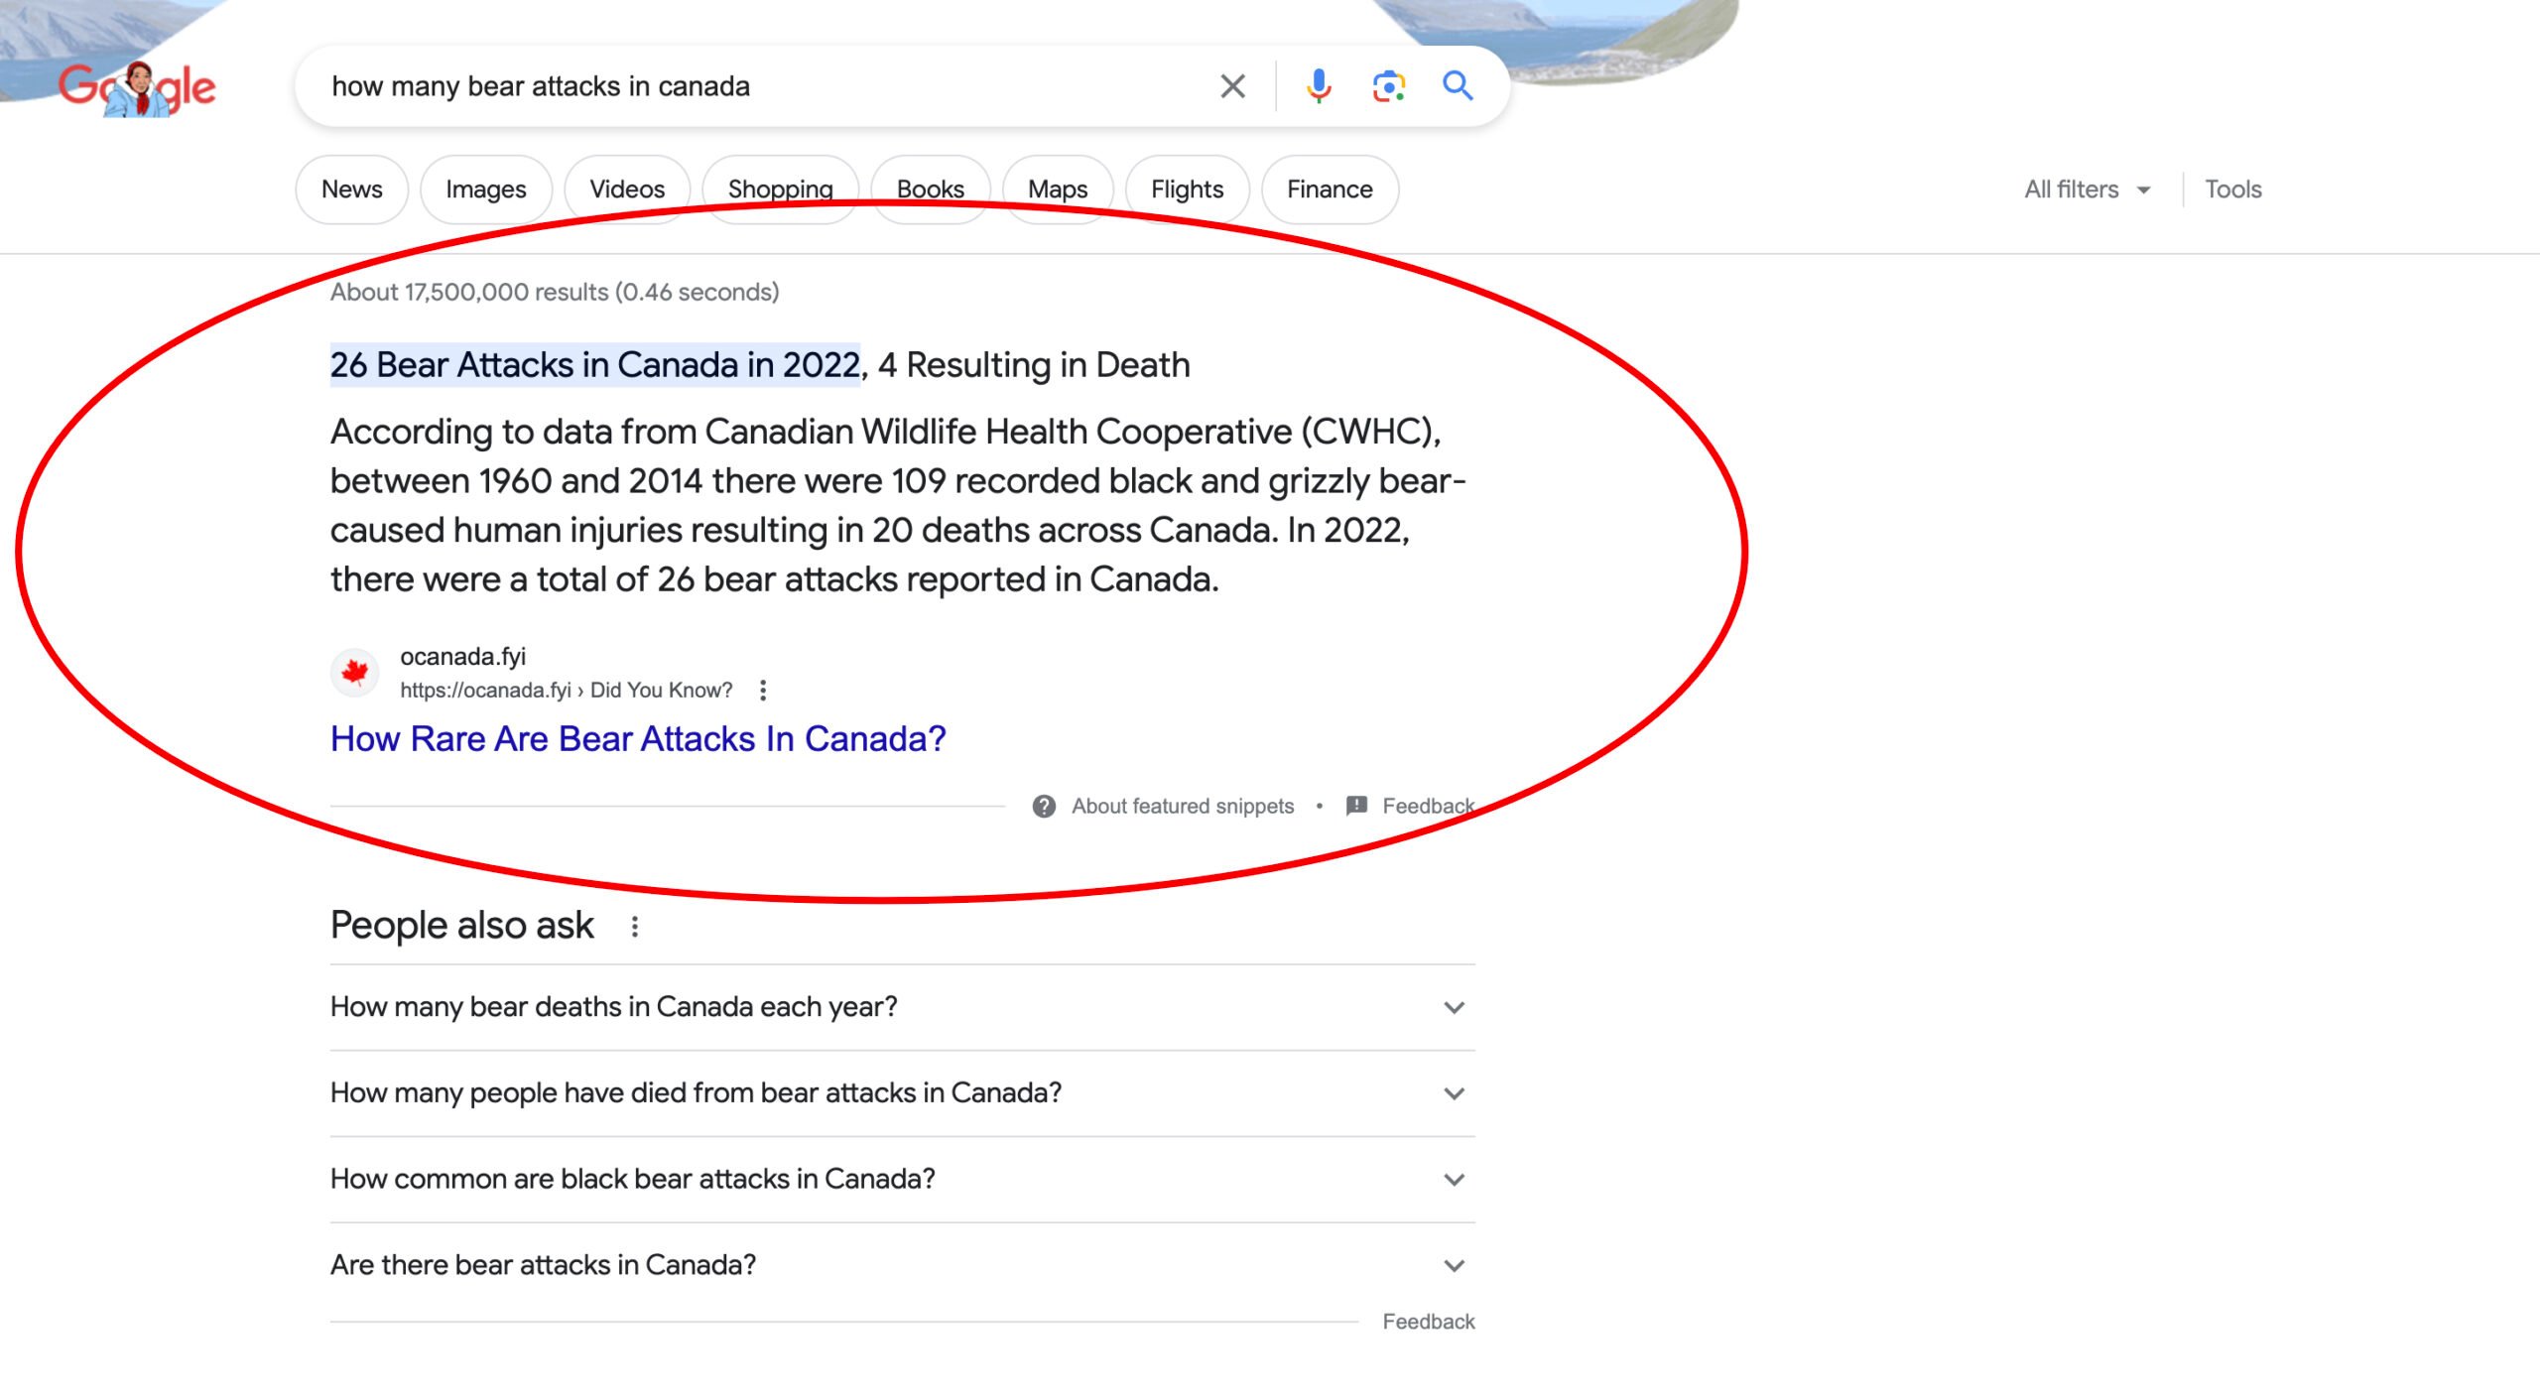This screenshot has width=2540, height=1400.
Task: Open three-dot menu next to People also ask
Action: point(635,926)
